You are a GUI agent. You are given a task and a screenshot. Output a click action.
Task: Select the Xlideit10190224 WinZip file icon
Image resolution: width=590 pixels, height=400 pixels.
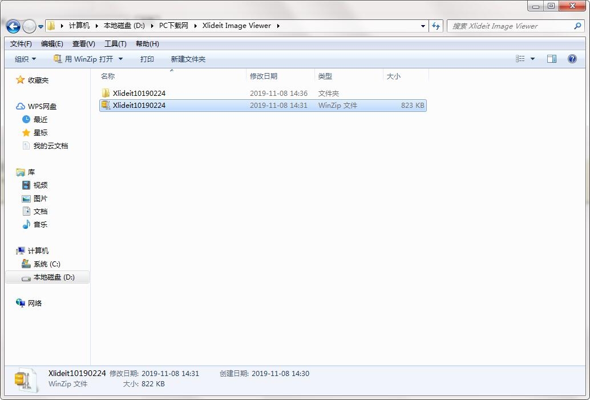point(106,106)
